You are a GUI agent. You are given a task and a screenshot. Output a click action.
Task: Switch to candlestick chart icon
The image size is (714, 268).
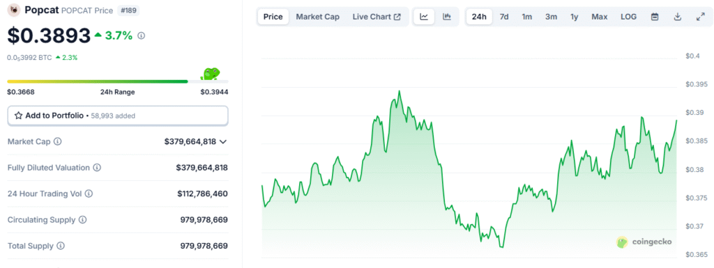pos(447,17)
